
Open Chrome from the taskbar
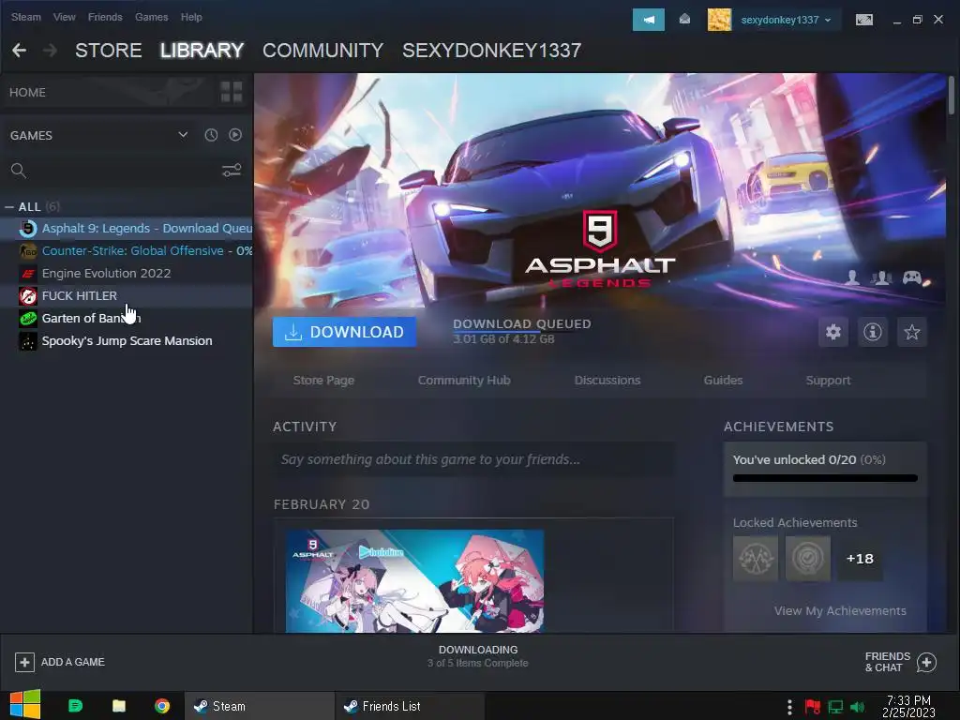pos(162,706)
